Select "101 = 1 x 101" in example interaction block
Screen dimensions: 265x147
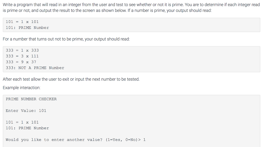pyautogui.click(x=22, y=122)
